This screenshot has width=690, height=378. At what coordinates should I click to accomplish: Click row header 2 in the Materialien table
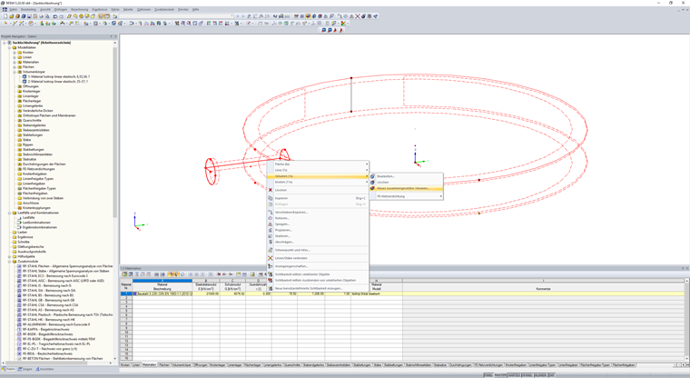tap(126, 298)
